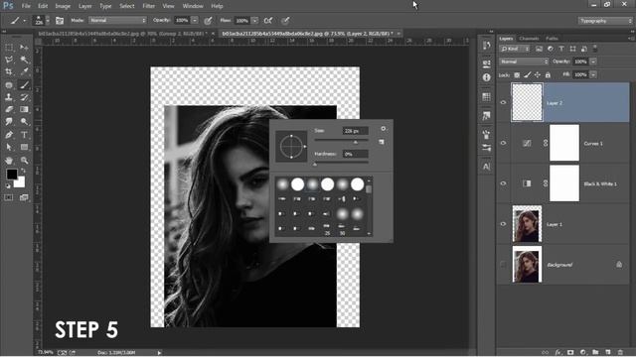Toggle lock transparent pixels
The height and width of the screenshot is (357, 636).
tap(517, 75)
